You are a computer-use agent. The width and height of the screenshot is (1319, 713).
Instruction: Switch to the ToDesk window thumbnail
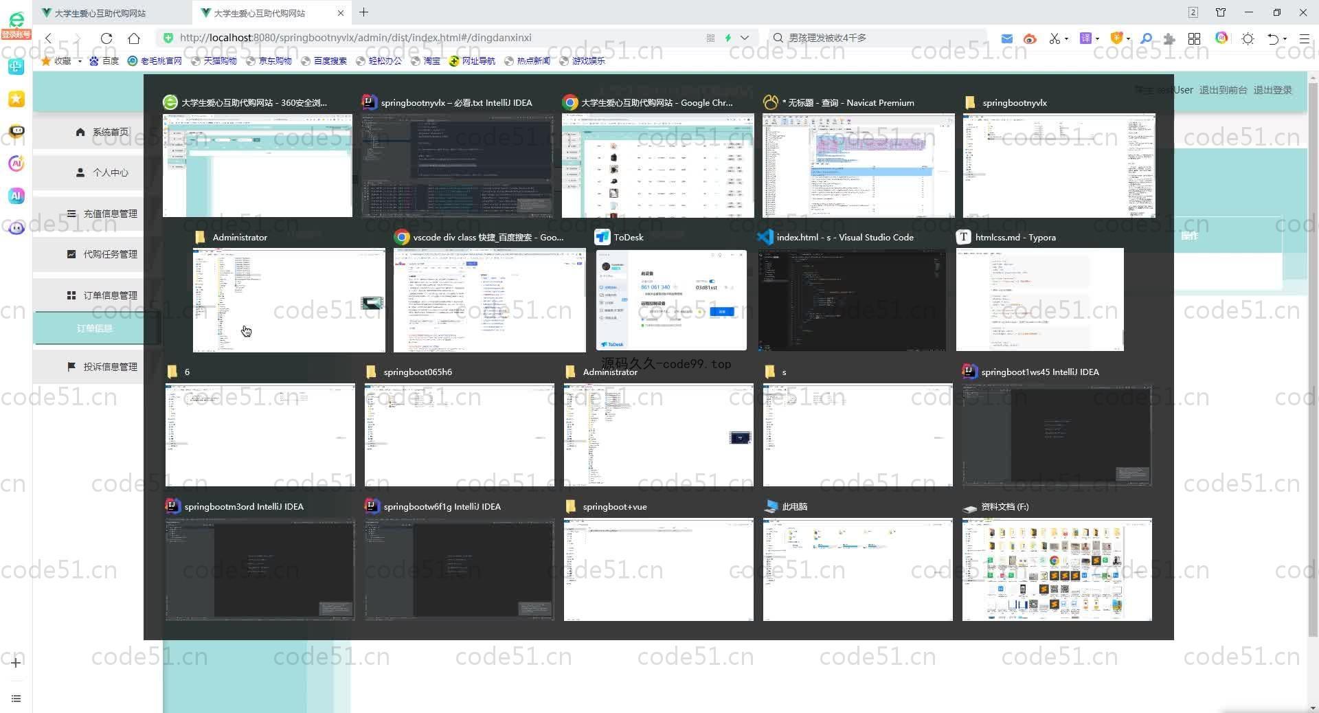tap(671, 300)
